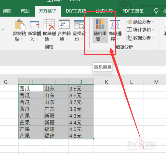Open the 数据分析 dropdown chevron
Screen dimensions: 166x155
click(153, 38)
